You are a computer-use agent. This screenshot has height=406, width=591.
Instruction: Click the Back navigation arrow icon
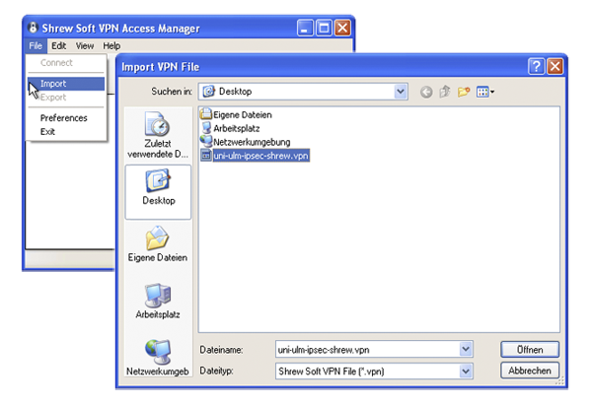(x=426, y=92)
